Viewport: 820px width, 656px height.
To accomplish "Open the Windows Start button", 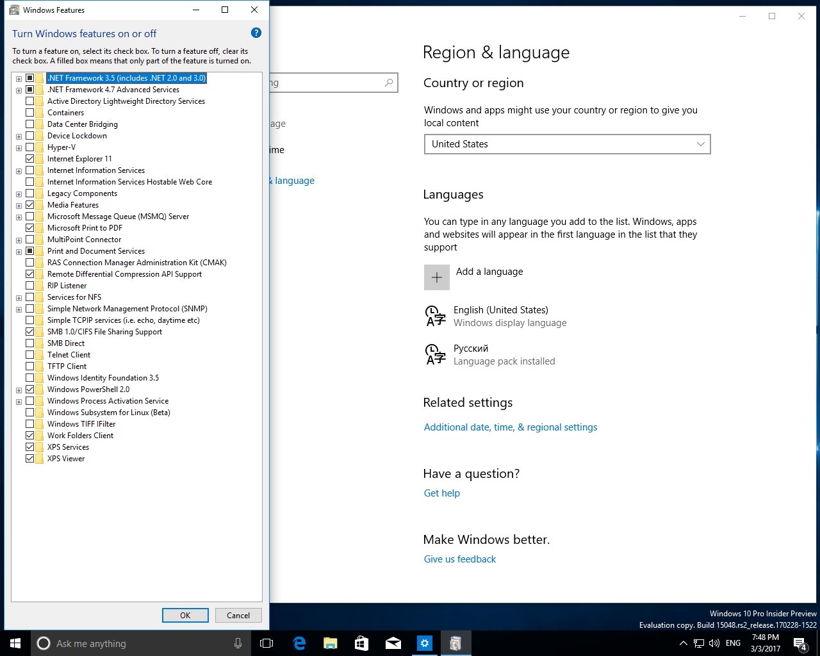I will click(15, 643).
